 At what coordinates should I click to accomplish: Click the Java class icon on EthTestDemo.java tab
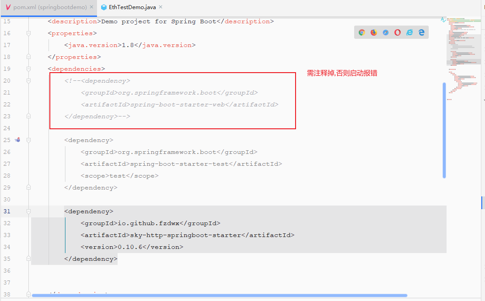(x=104, y=7)
